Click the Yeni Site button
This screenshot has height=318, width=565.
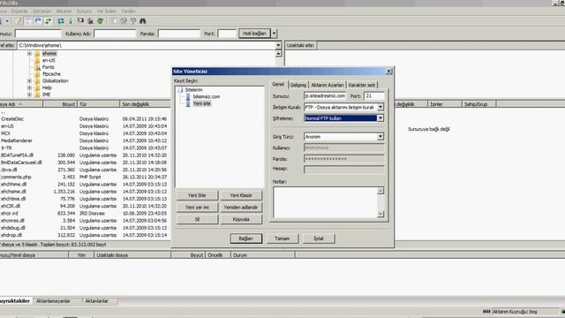click(x=197, y=195)
